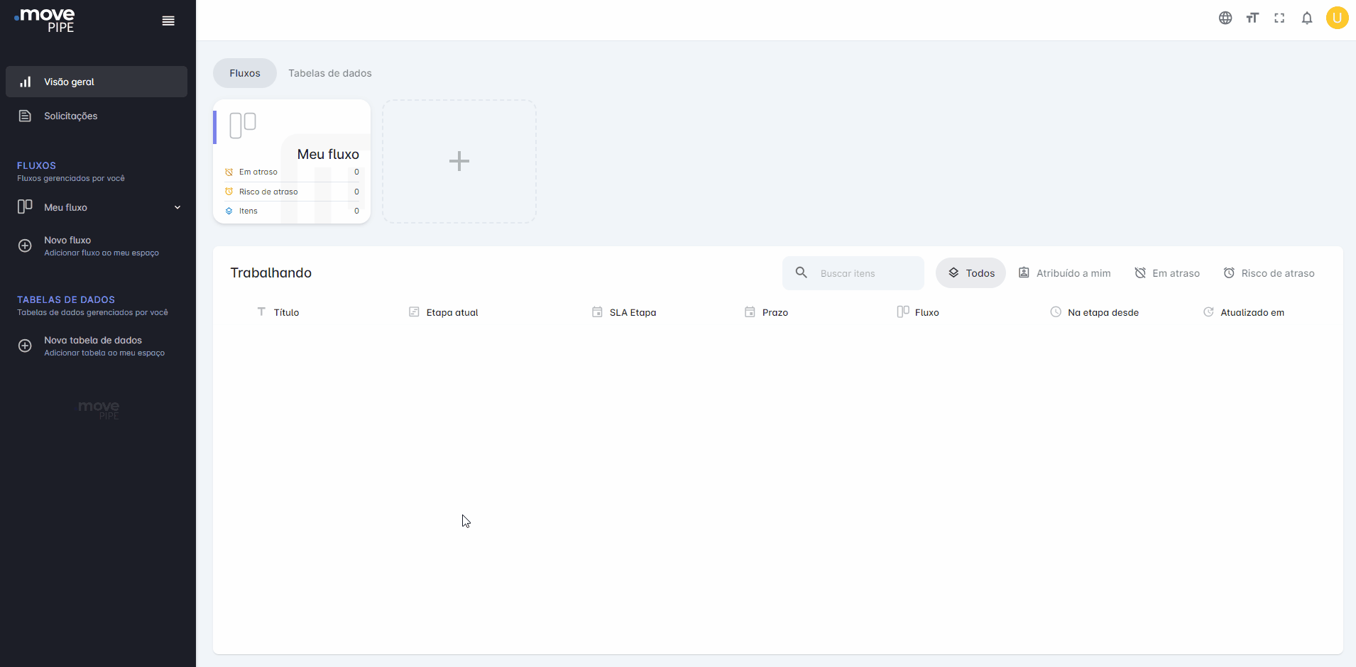1356x667 pixels.
Task: Open Solicitações in sidebar
Action: [97, 116]
